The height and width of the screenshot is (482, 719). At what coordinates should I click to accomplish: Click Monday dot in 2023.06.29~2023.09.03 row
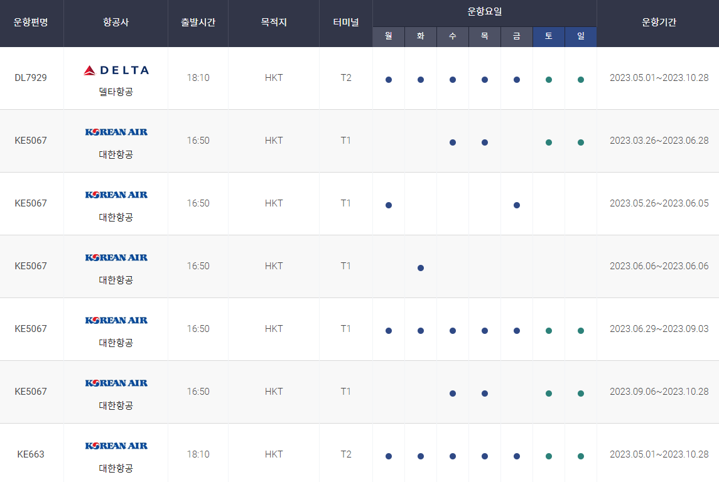point(389,331)
